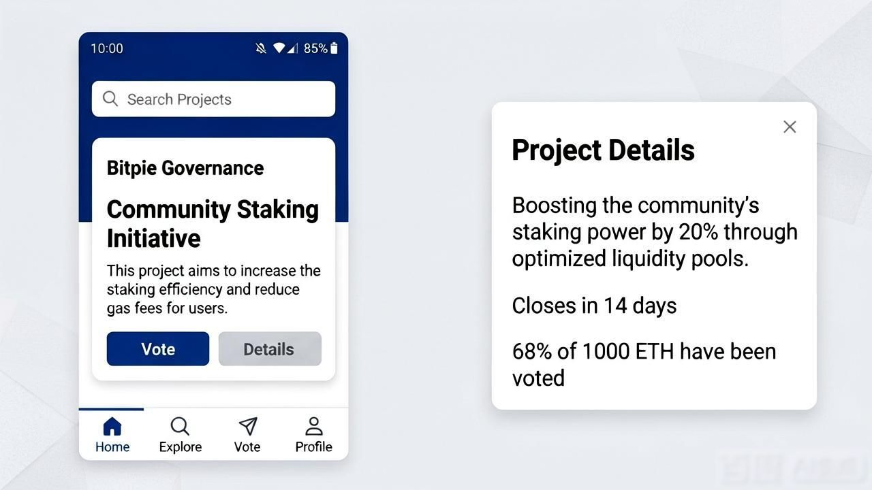Tap the battery status icon

coord(334,48)
